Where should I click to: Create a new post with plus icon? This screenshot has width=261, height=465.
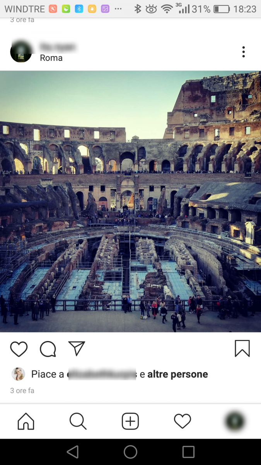130,421
